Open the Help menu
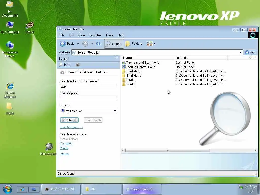Viewport: 260px width, 195px height. click(121, 35)
